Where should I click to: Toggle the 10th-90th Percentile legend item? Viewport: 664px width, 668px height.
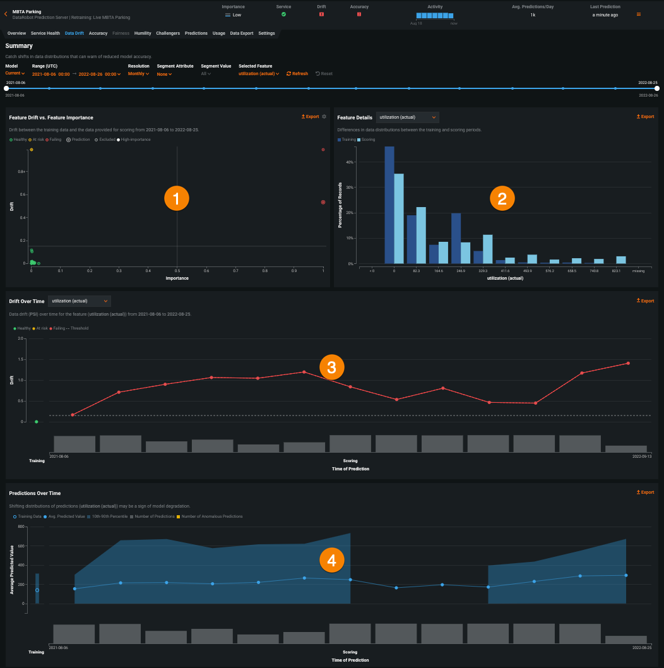point(111,516)
